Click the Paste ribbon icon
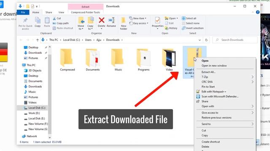This screenshot has width=270, height=151. pos(47,21)
